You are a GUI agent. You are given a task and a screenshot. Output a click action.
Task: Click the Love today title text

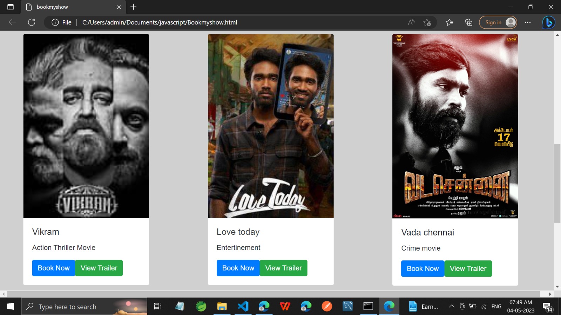tap(238, 232)
